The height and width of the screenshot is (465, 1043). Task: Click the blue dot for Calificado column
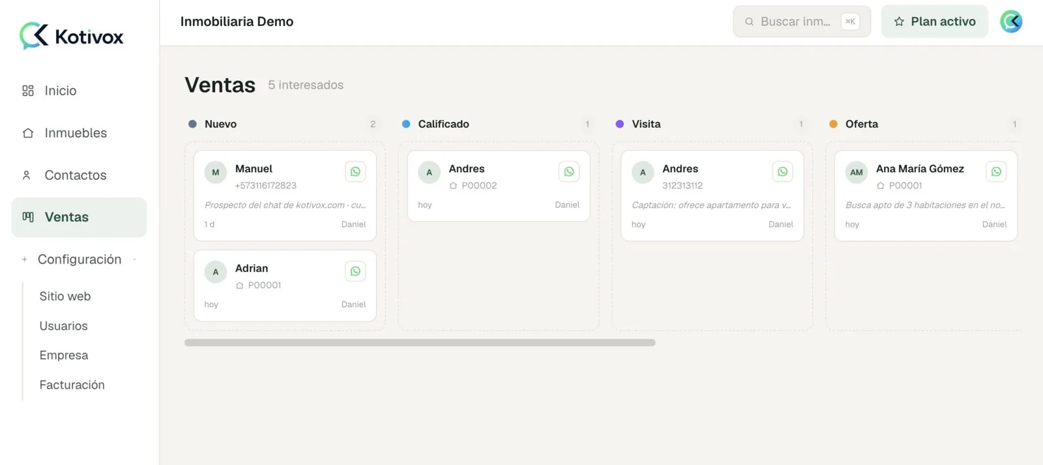coord(406,124)
